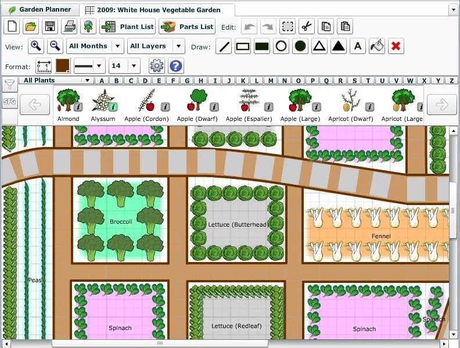The width and height of the screenshot is (460, 348).
Task: Open help with question mark icon
Action: point(176,66)
